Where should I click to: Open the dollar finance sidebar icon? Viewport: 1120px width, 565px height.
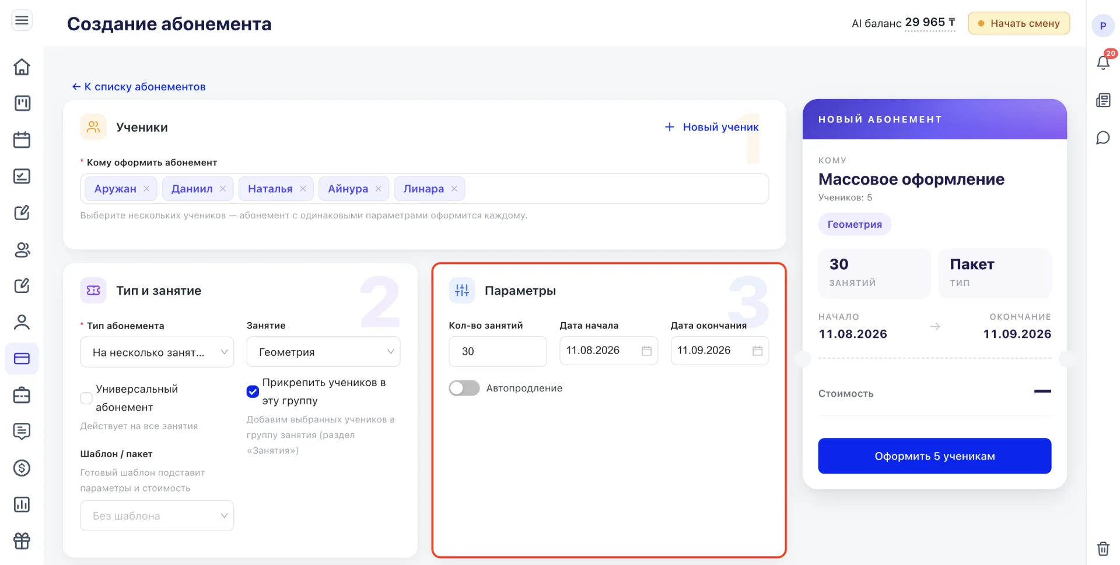point(22,468)
